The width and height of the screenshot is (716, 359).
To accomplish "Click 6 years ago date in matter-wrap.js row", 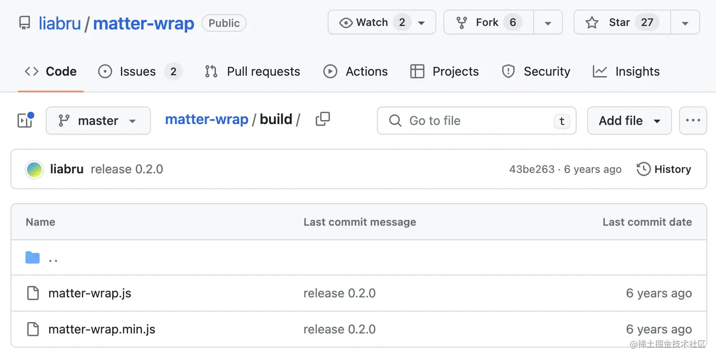I will pyautogui.click(x=659, y=294).
